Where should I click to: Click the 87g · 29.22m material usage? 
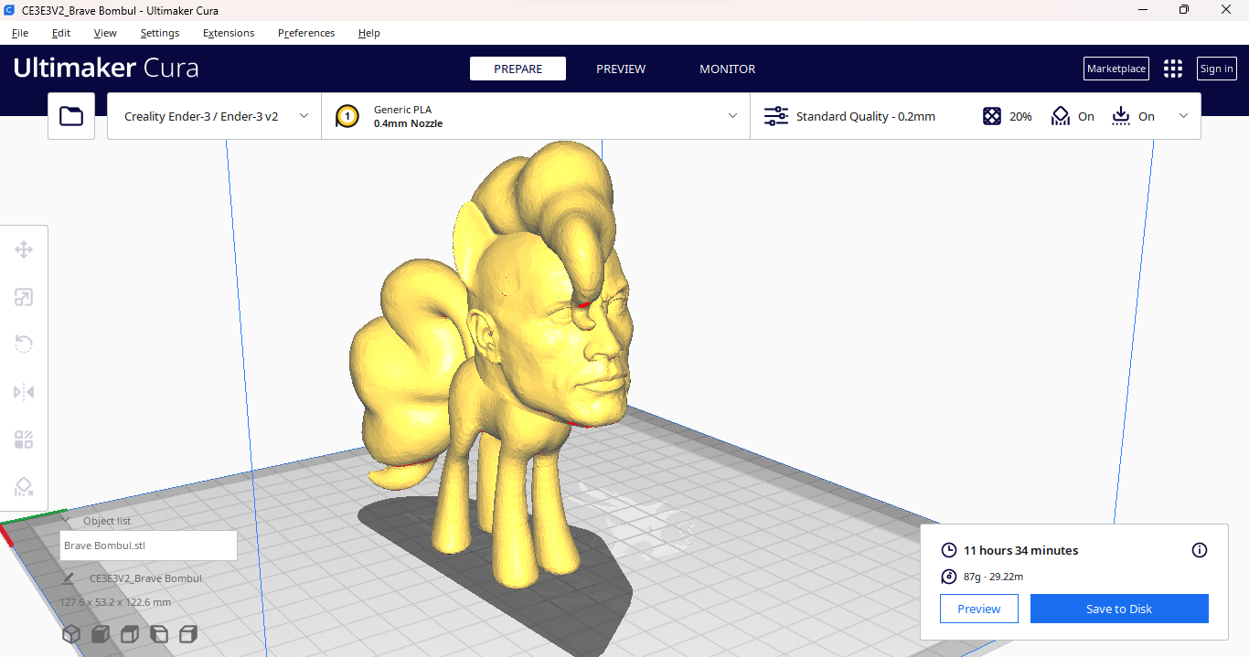pos(993,577)
